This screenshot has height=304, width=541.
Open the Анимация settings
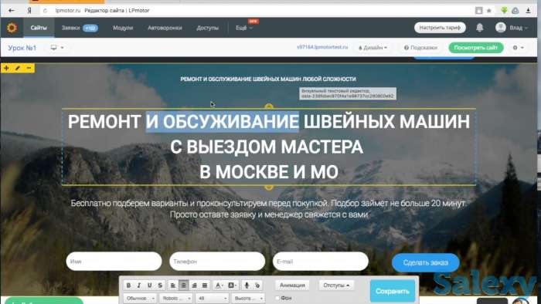point(292,285)
